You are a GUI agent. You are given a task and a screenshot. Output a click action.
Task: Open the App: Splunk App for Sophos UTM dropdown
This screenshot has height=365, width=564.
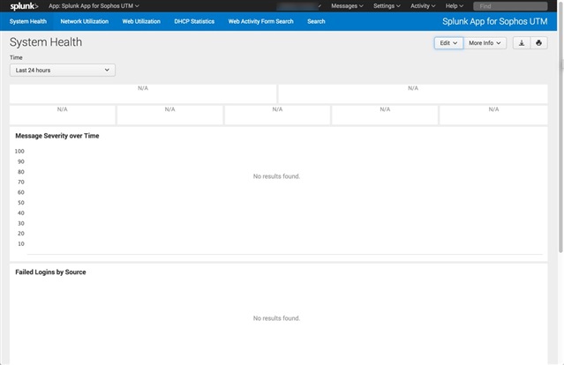click(x=94, y=6)
